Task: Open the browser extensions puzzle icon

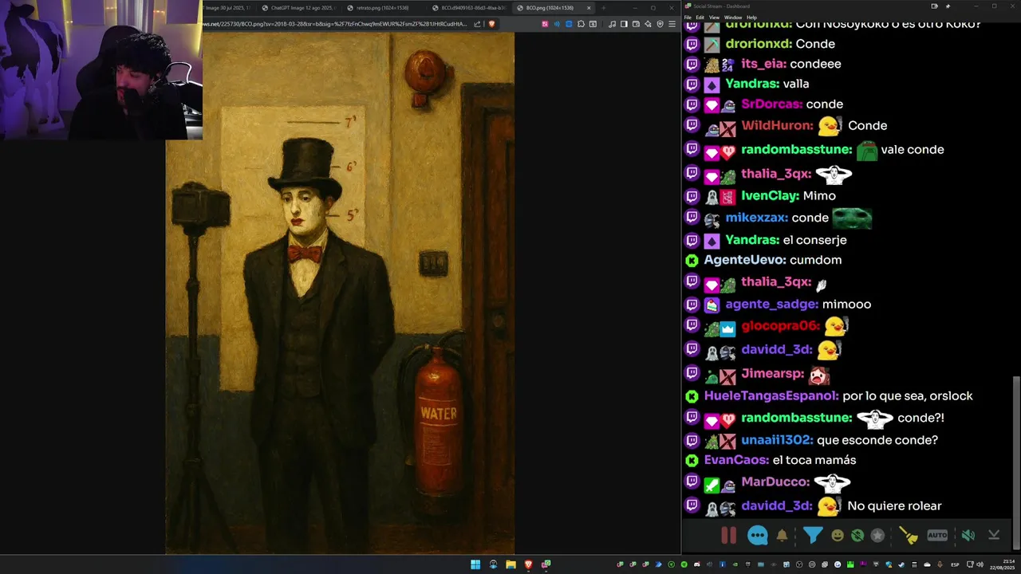Action: pyautogui.click(x=581, y=24)
